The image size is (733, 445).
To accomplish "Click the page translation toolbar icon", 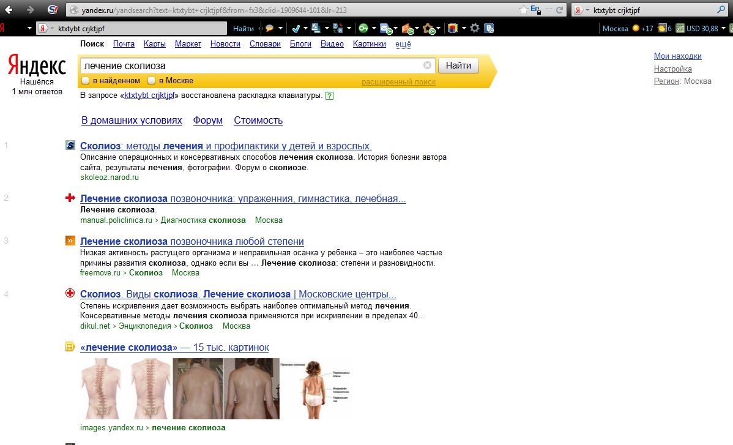I will (338, 29).
